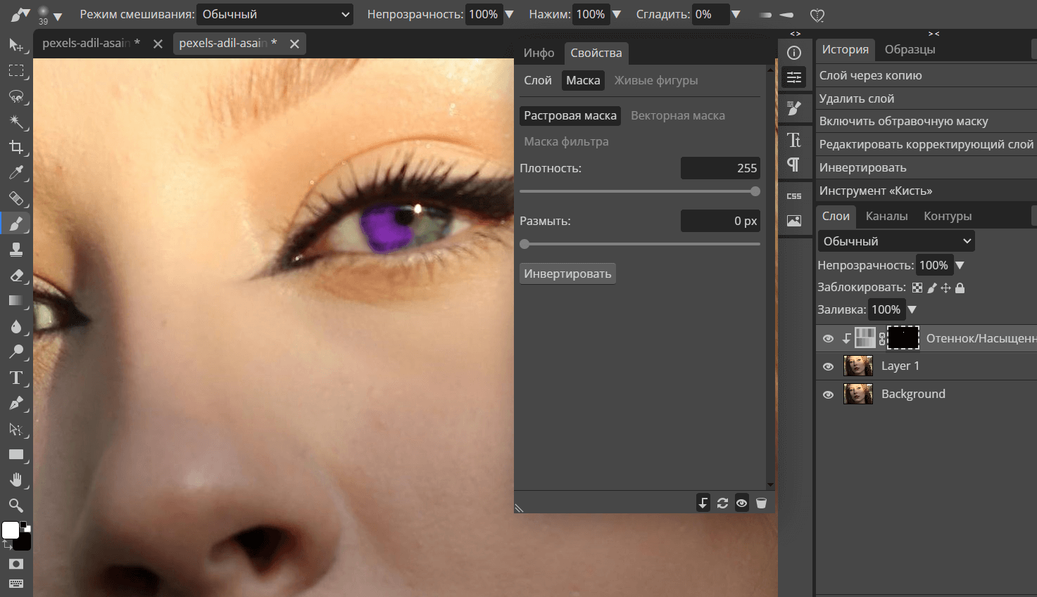Toggle the mask link chain on adjustment layer
The image size is (1037, 597).
click(x=882, y=338)
